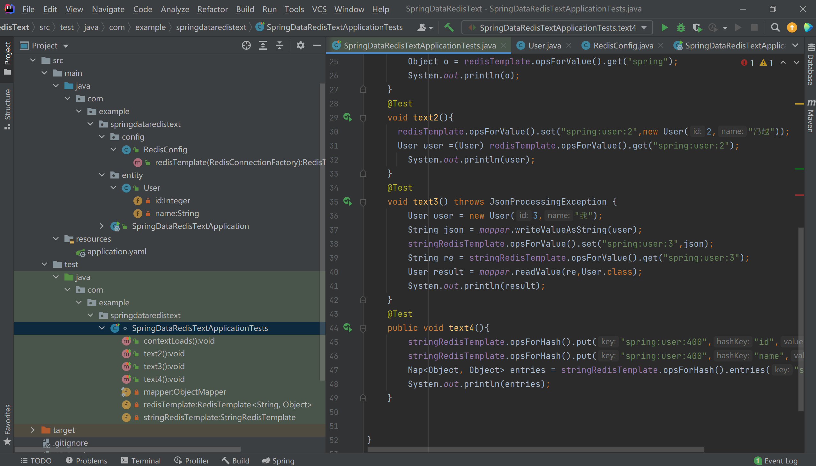Click the green Run button in toolbar
The image size is (816, 466).
click(x=664, y=27)
